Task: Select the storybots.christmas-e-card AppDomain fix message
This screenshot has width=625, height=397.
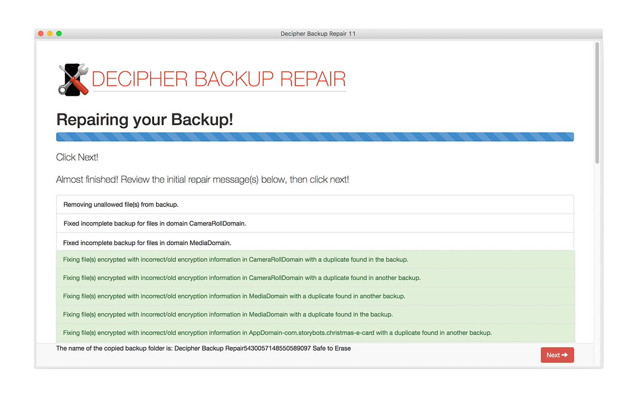Action: click(315, 333)
